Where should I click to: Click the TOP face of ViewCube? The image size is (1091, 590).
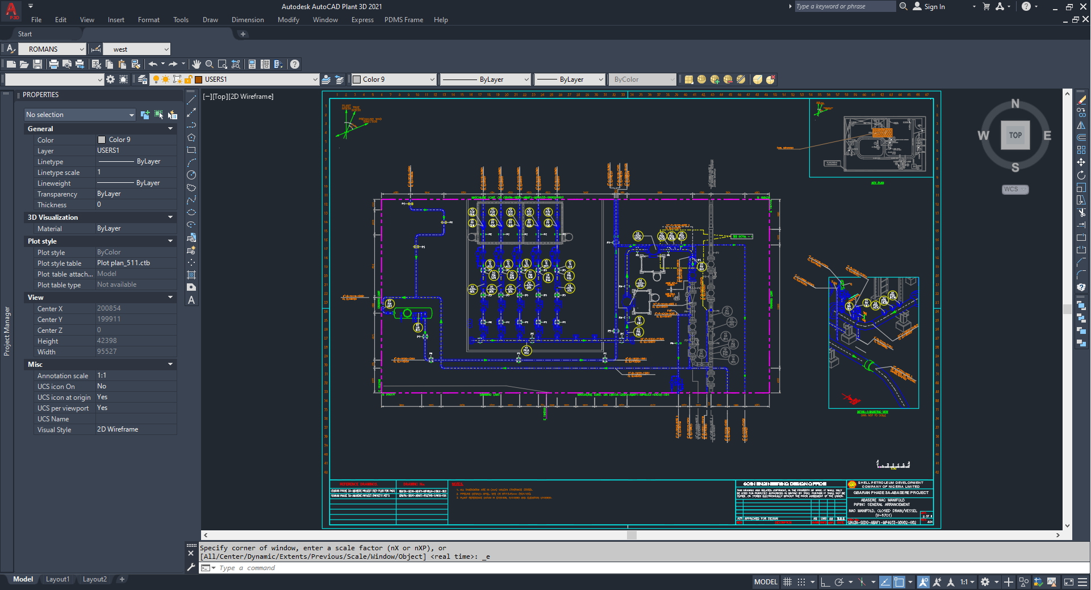pyautogui.click(x=1015, y=135)
